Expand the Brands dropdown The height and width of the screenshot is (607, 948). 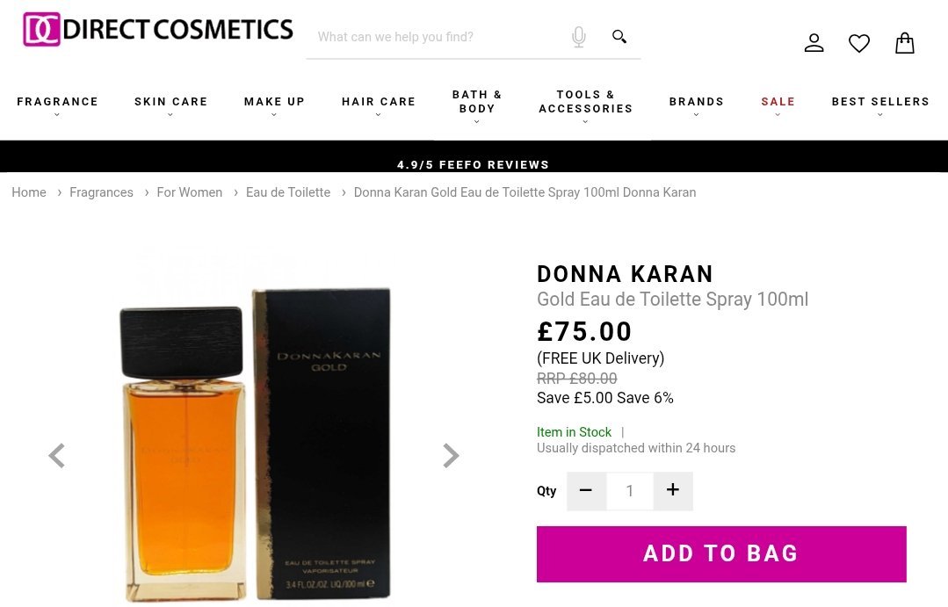697,103
